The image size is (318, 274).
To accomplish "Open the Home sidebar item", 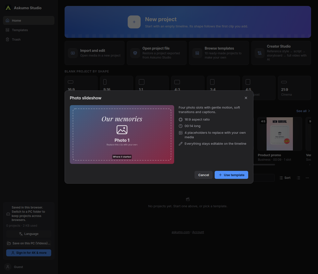I will coord(28,21).
